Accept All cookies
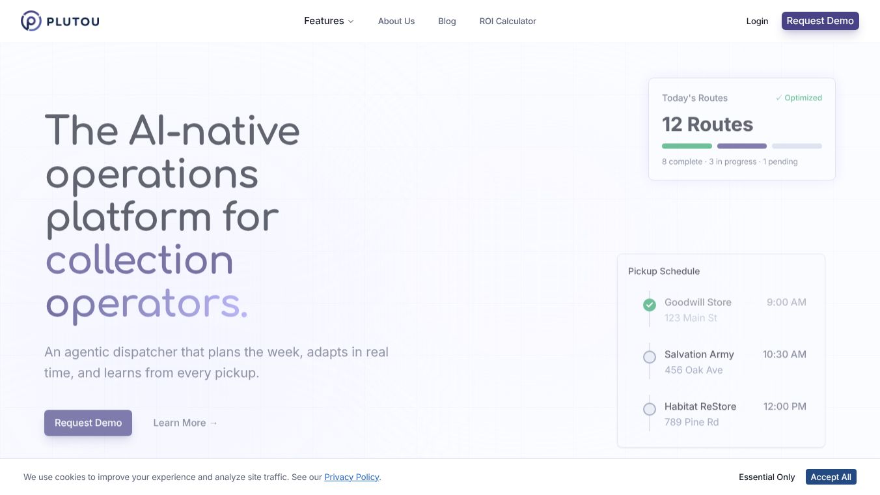Image resolution: width=880 pixels, height=495 pixels. click(x=831, y=477)
